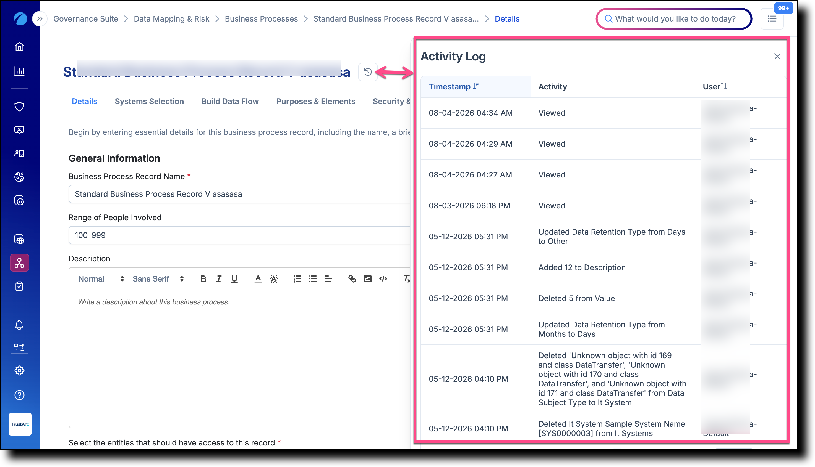Click the Details breadcrumb

coord(507,18)
